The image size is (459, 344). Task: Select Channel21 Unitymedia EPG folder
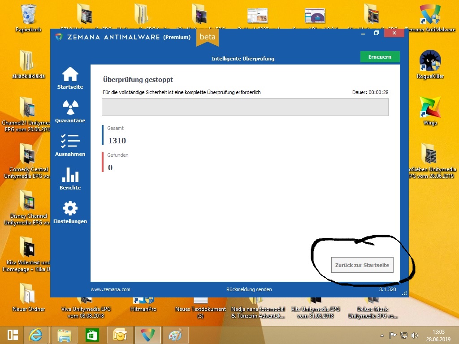(x=26, y=114)
